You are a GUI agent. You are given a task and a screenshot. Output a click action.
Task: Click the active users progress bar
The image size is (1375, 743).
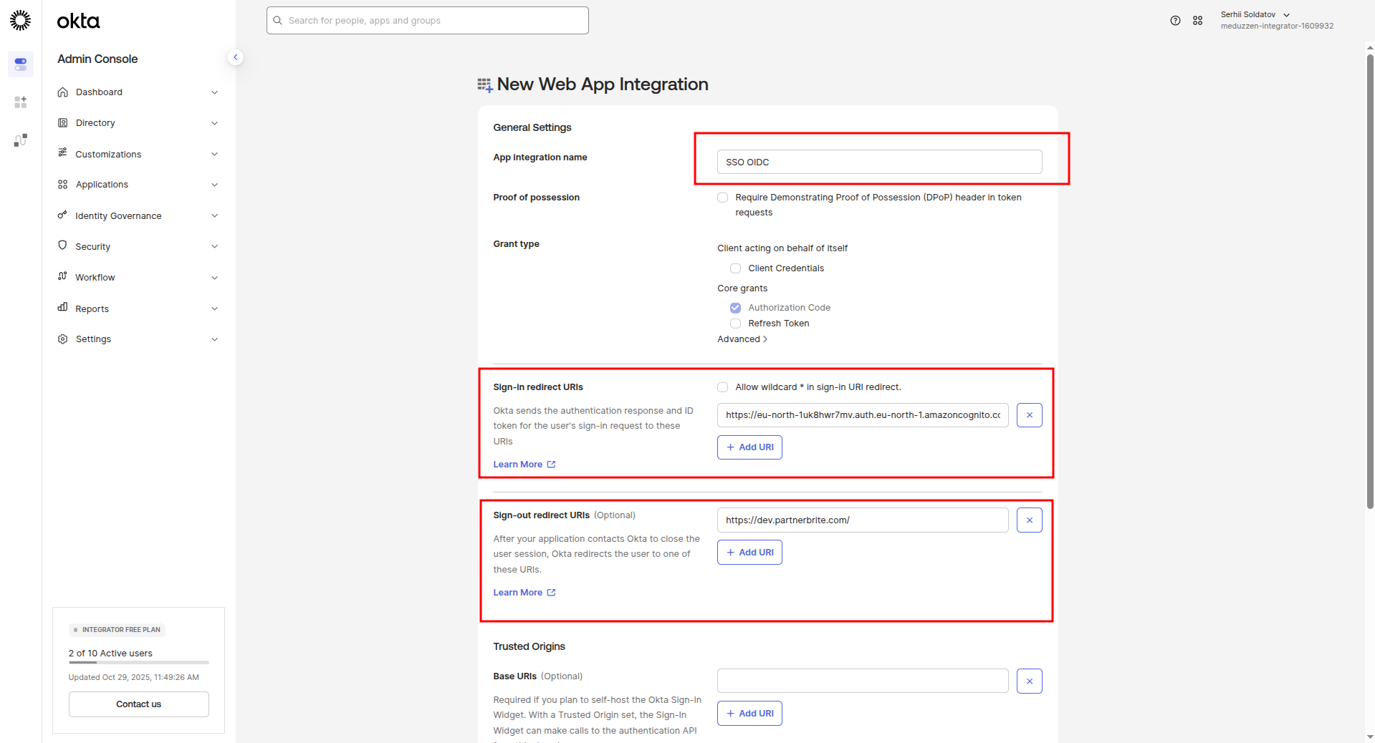point(139,663)
